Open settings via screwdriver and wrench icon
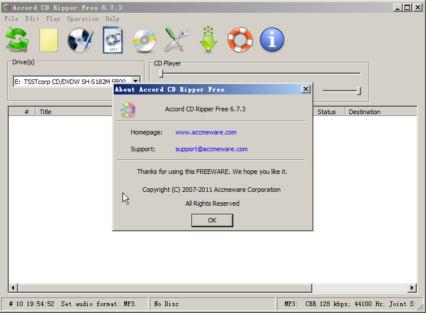The image size is (426, 313). point(177,39)
